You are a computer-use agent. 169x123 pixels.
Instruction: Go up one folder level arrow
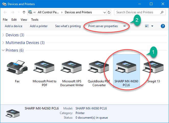click(x=24, y=12)
